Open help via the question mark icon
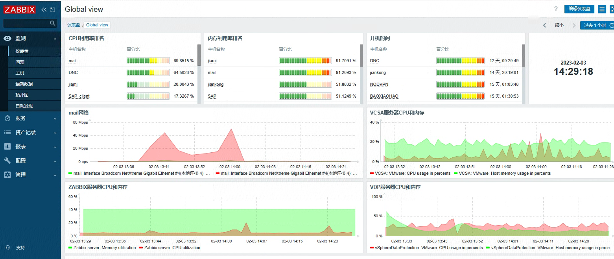The height and width of the screenshot is (259, 614). 556,9
